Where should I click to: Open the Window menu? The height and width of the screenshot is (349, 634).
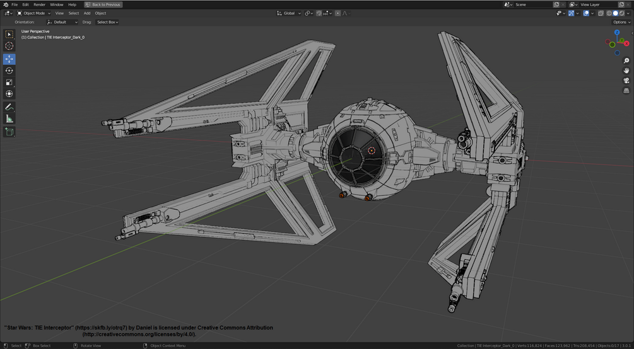tap(57, 4)
